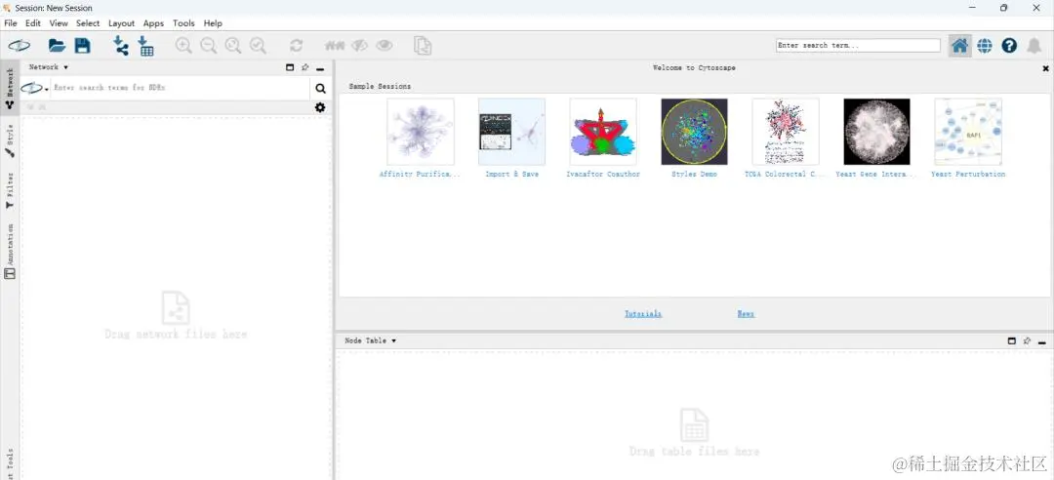Click the Import & Save session thumbnail
The image size is (1054, 480).
click(511, 132)
